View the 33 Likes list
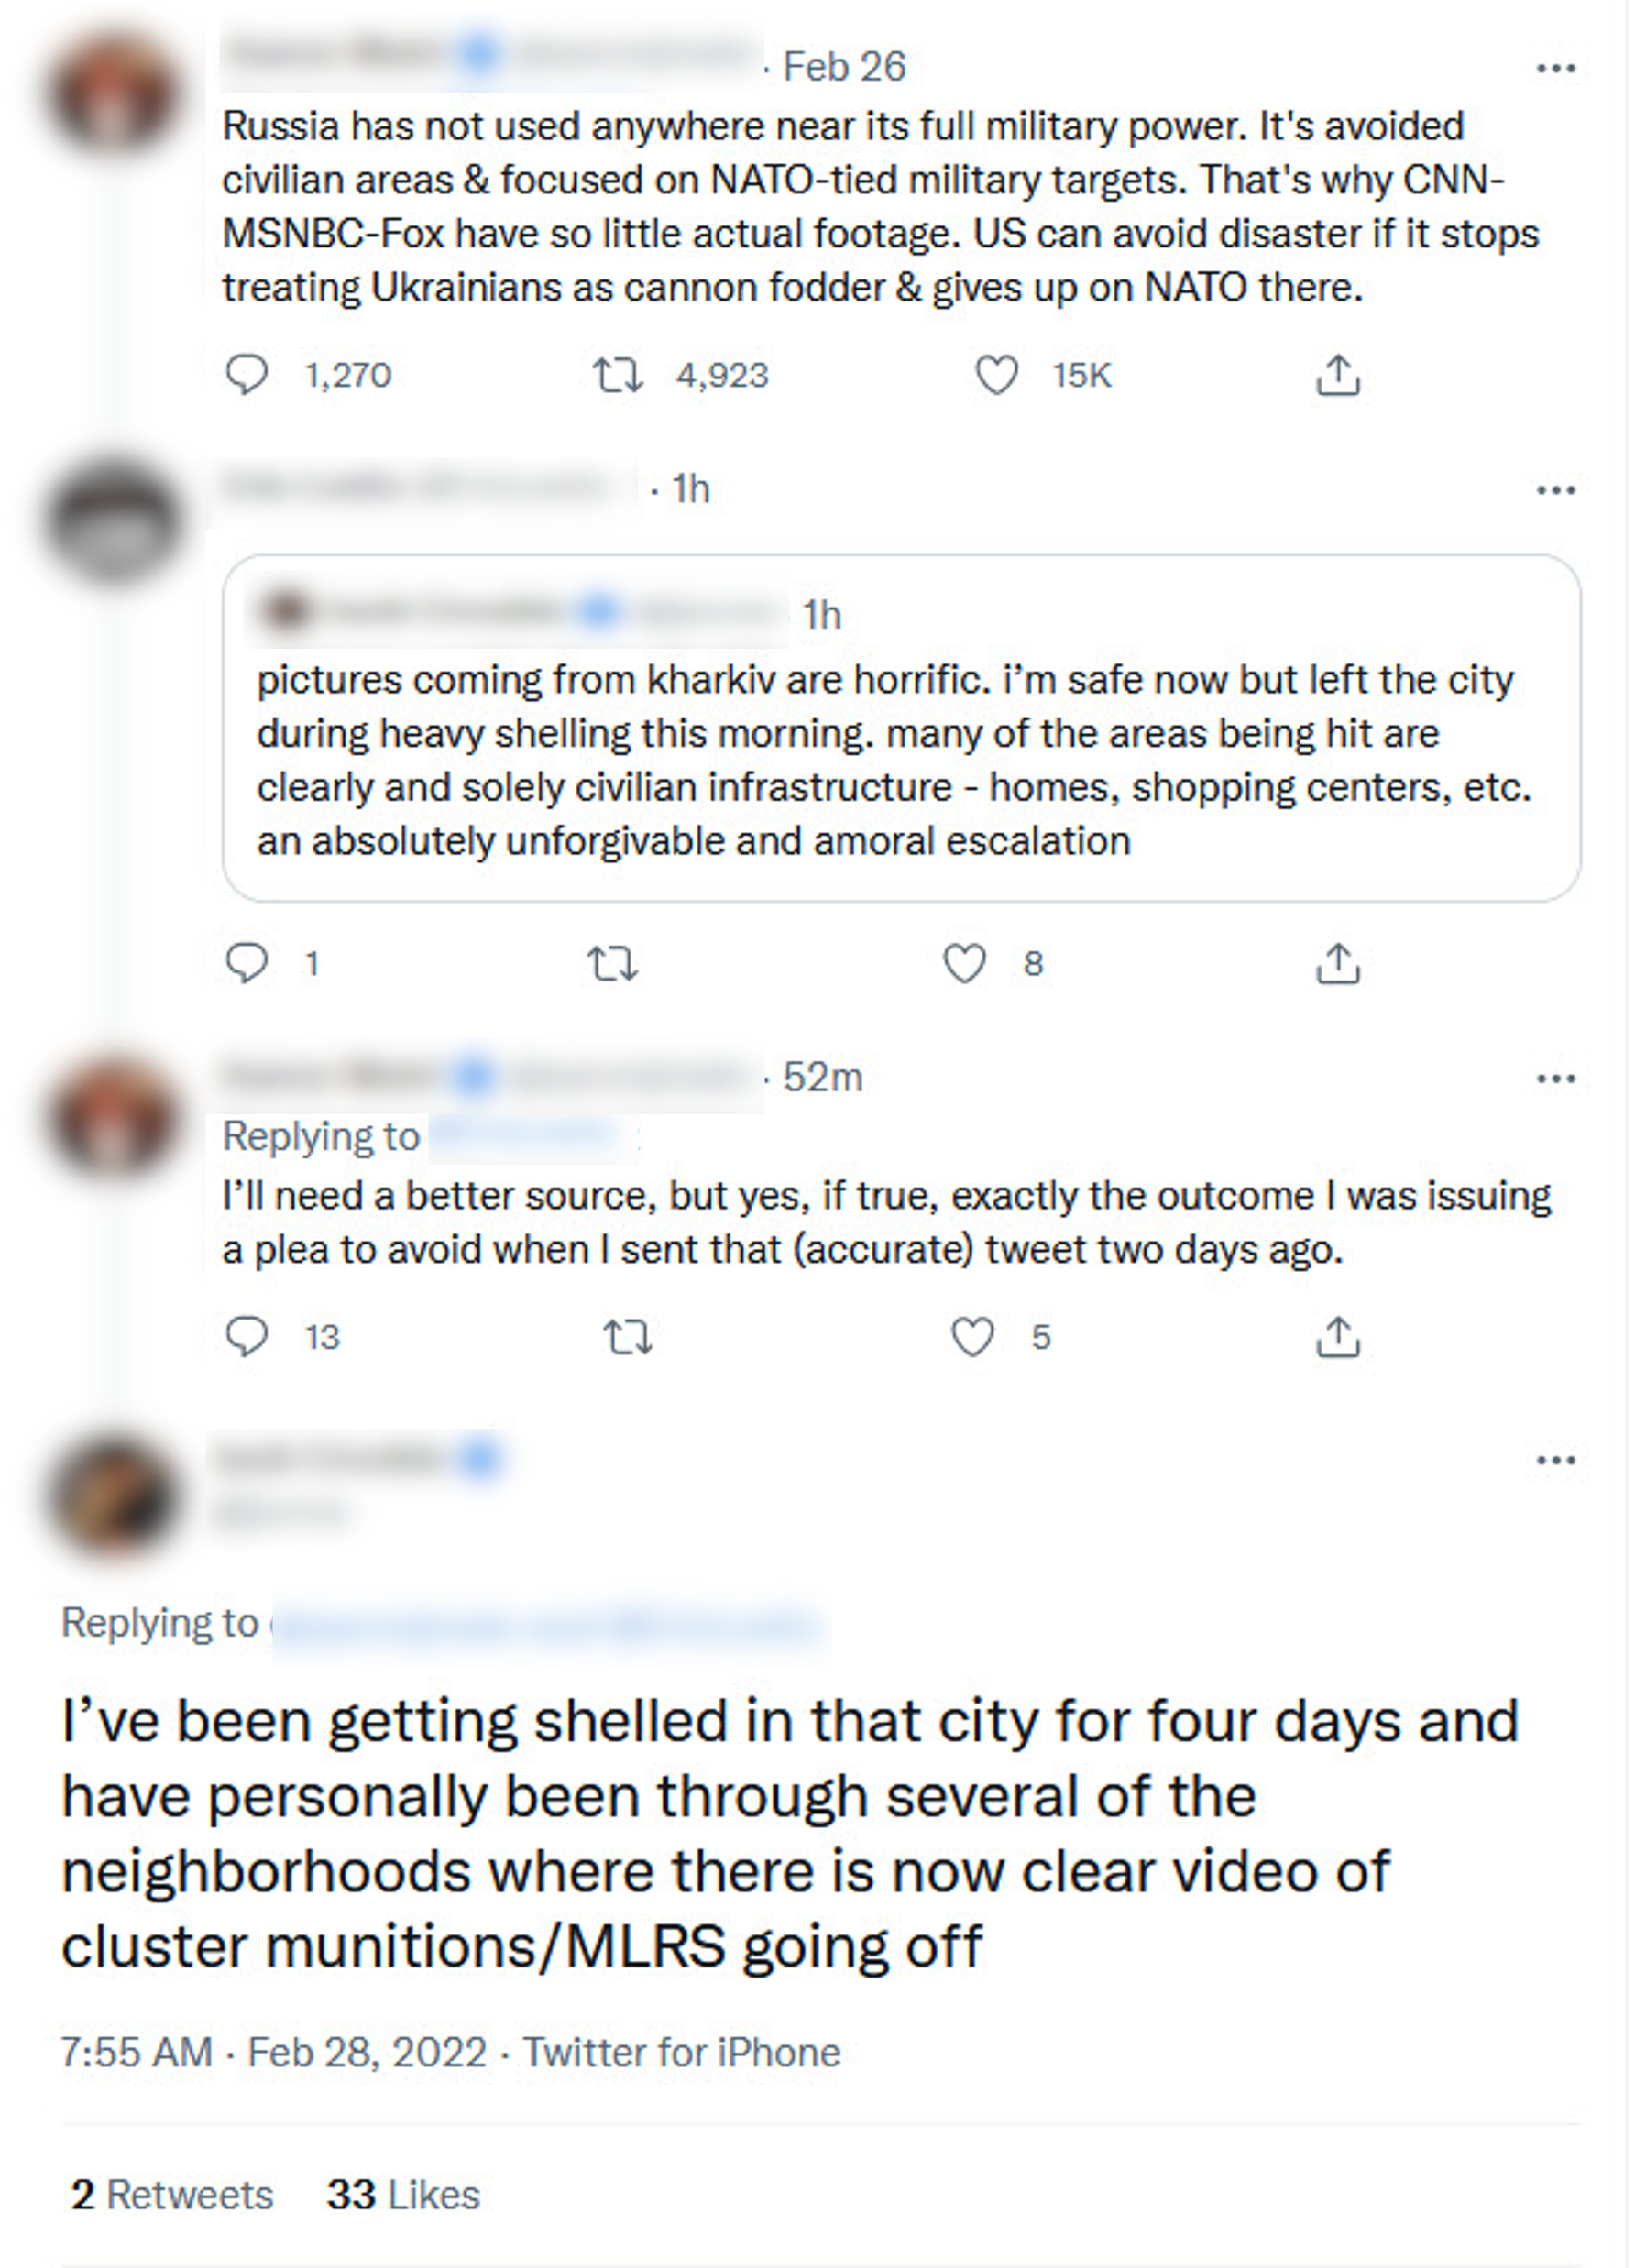Screen dimensions: 1646x2268 point(403,2195)
